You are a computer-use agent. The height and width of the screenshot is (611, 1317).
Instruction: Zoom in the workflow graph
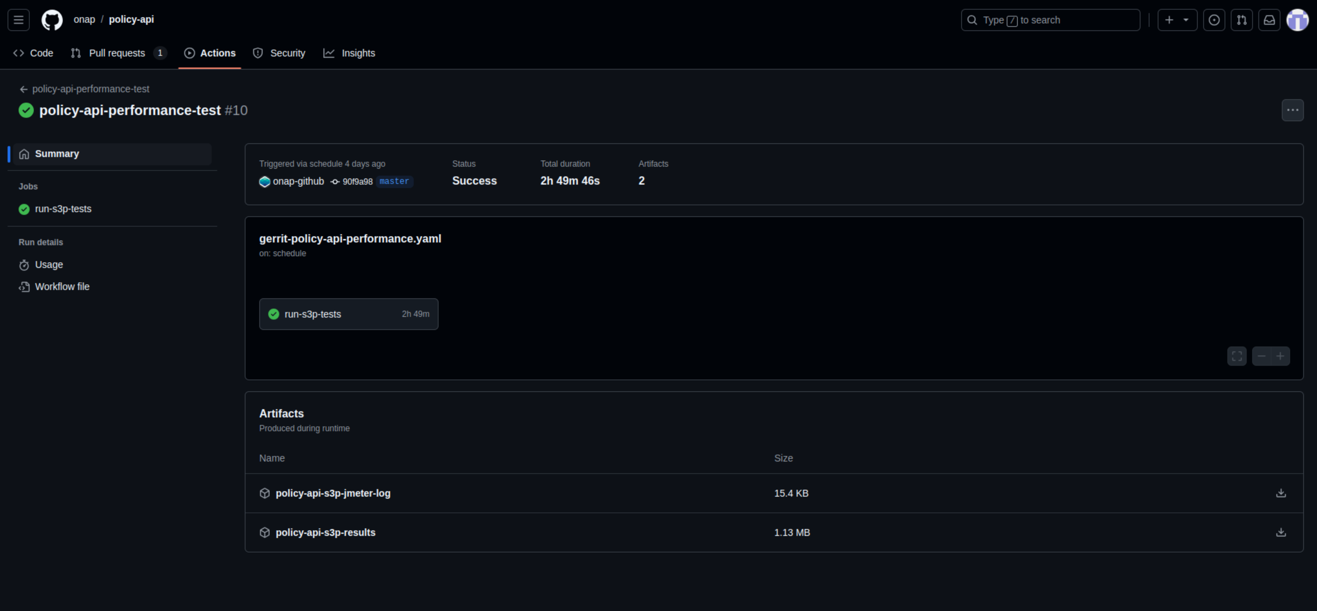1280,356
